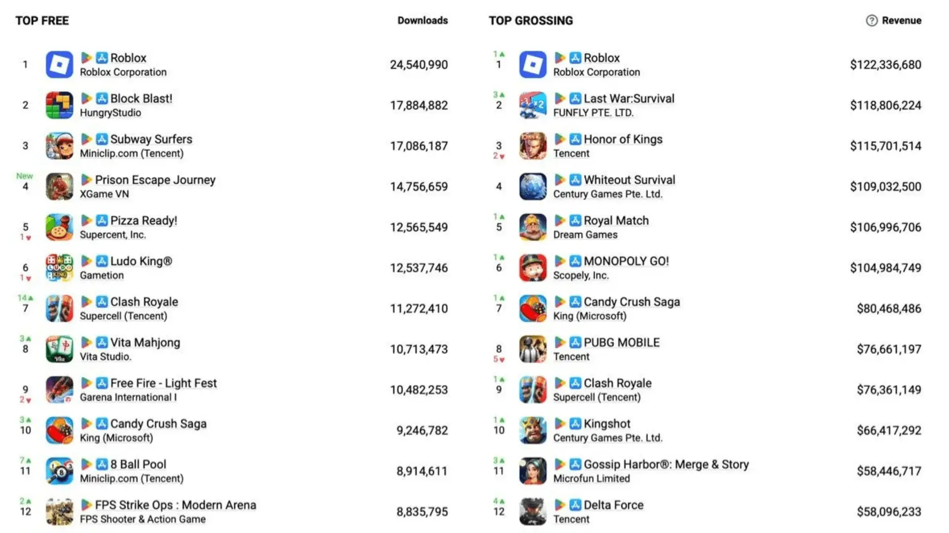Select the Block Blast! app icon
Viewport: 949px width, 533px height.
59,105
